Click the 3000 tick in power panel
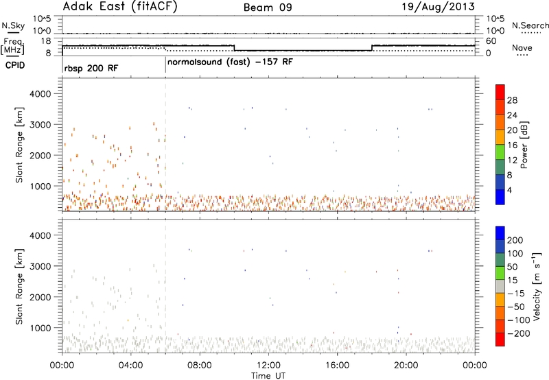549x380 pixels. click(x=40, y=125)
